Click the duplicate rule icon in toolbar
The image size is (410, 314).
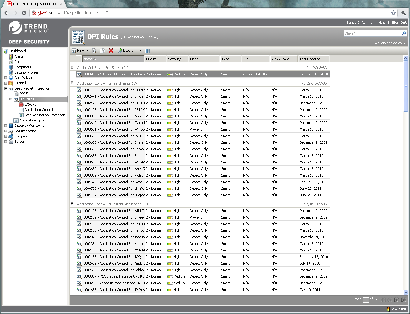pyautogui.click(x=103, y=51)
